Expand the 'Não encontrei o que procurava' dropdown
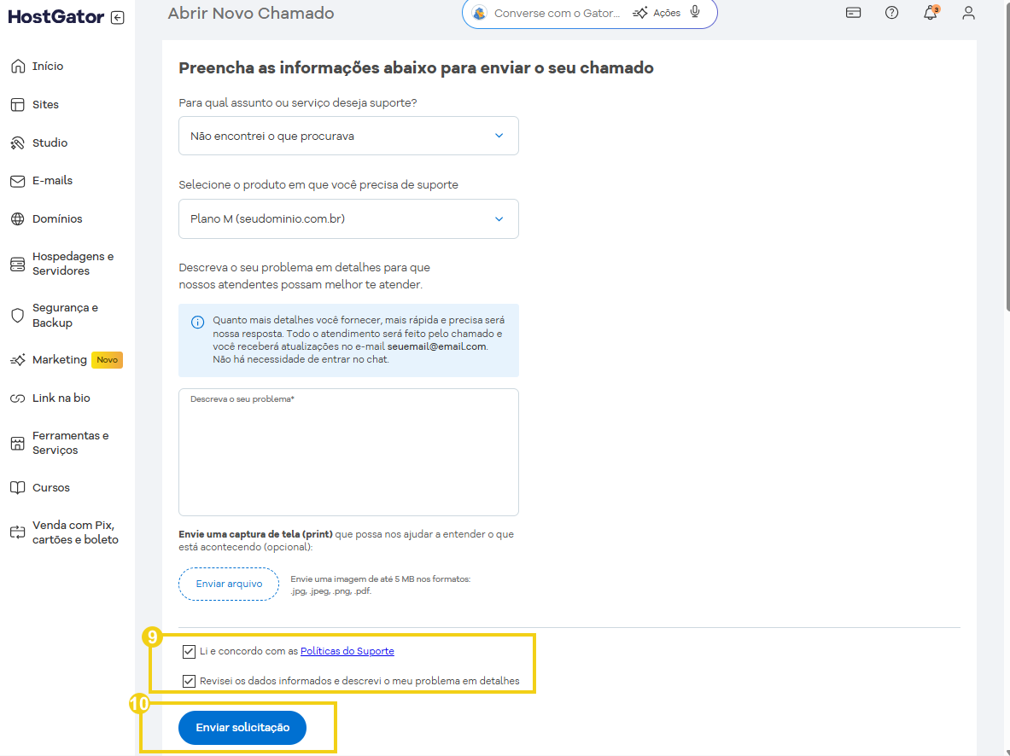 348,136
